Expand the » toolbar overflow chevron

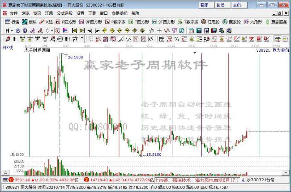point(82,38)
